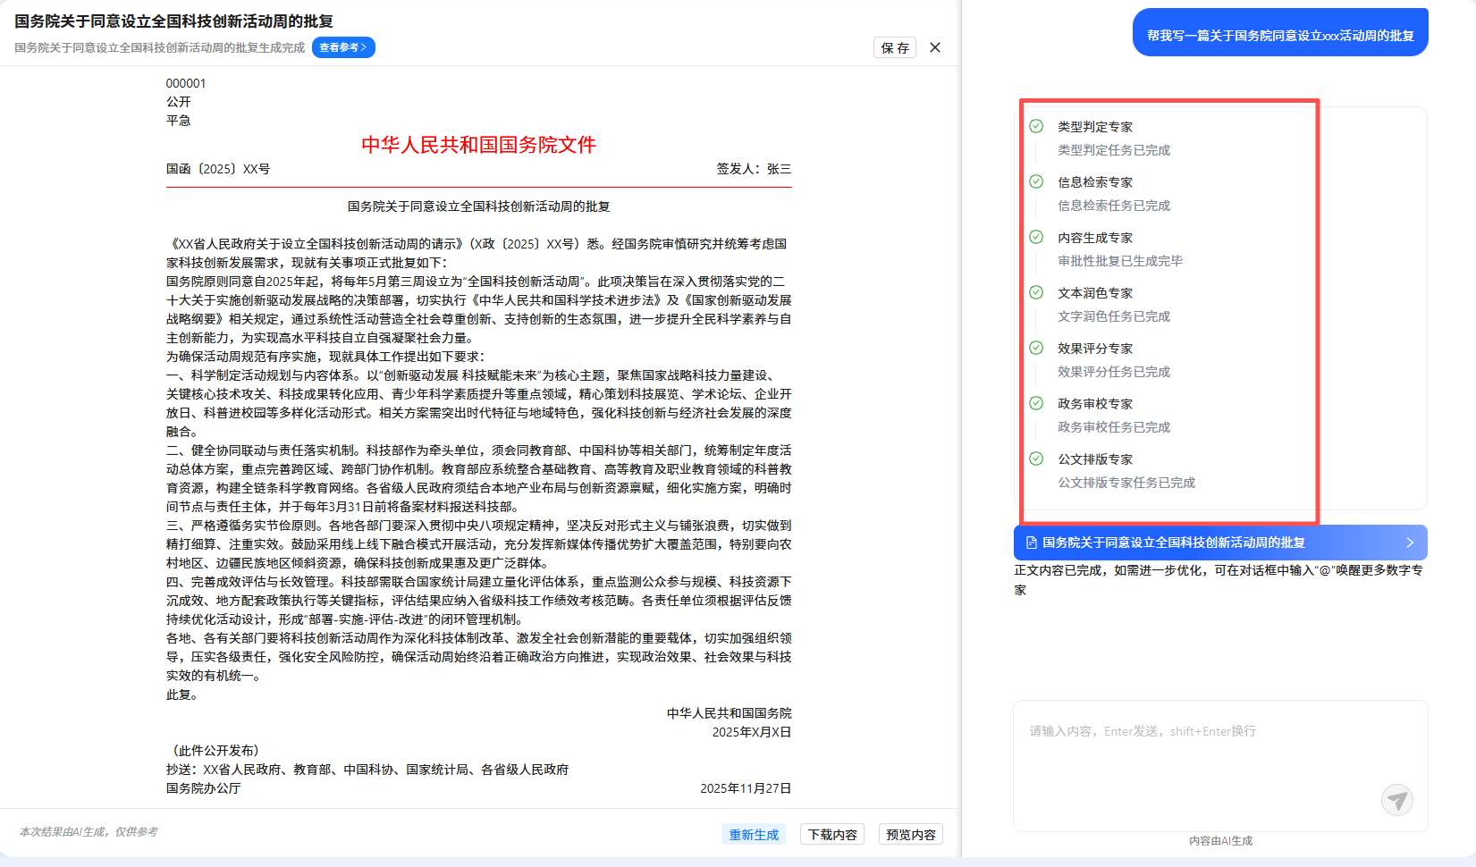Click the 政务审校专家 green check icon
This screenshot has height=867, width=1476.
click(1036, 403)
